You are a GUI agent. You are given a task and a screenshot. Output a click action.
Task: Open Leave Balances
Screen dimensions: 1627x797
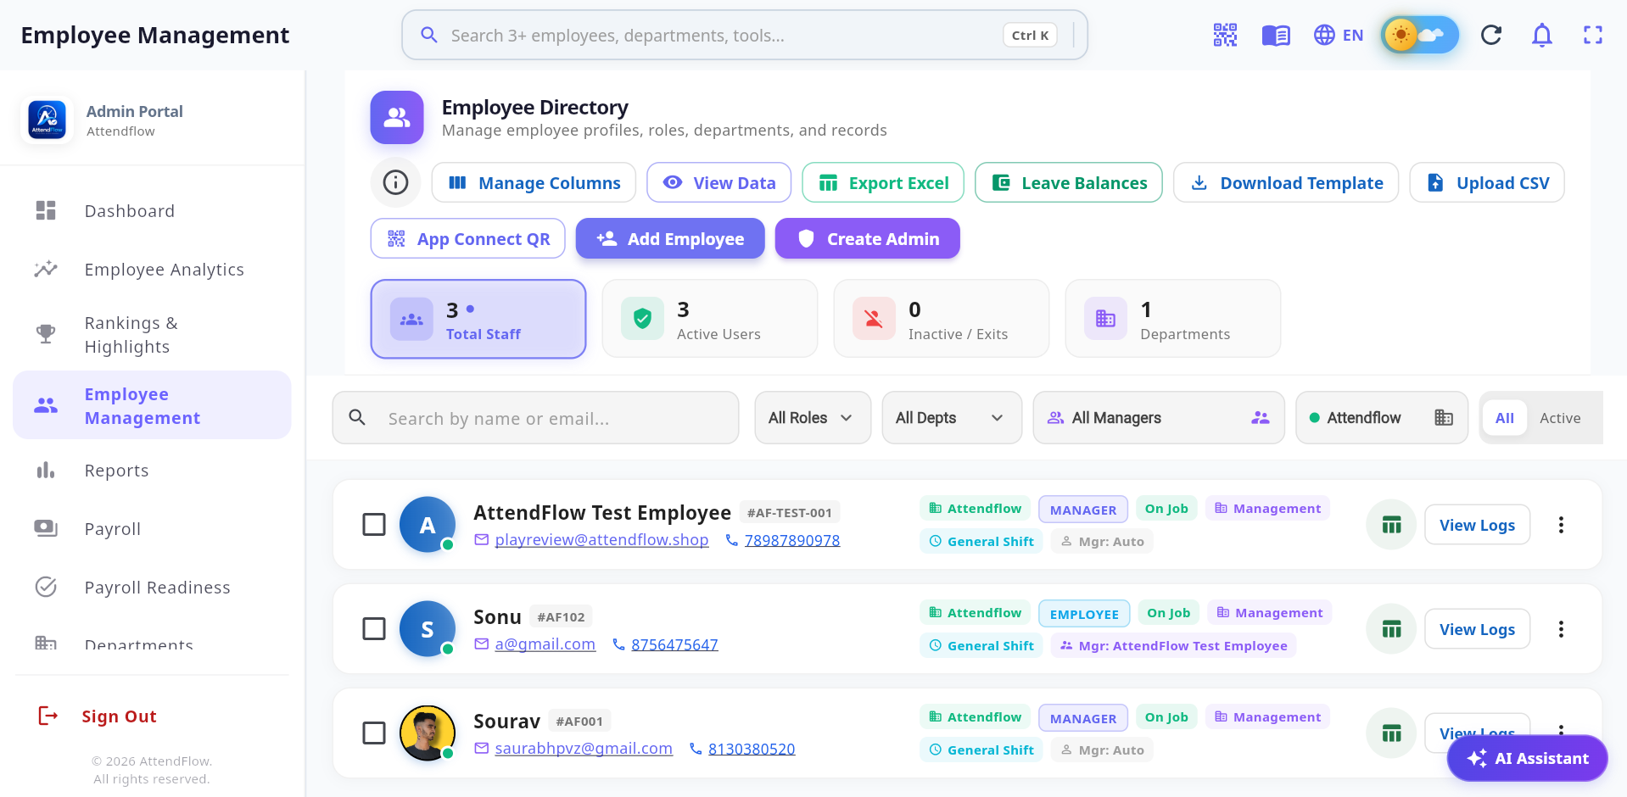click(x=1069, y=182)
